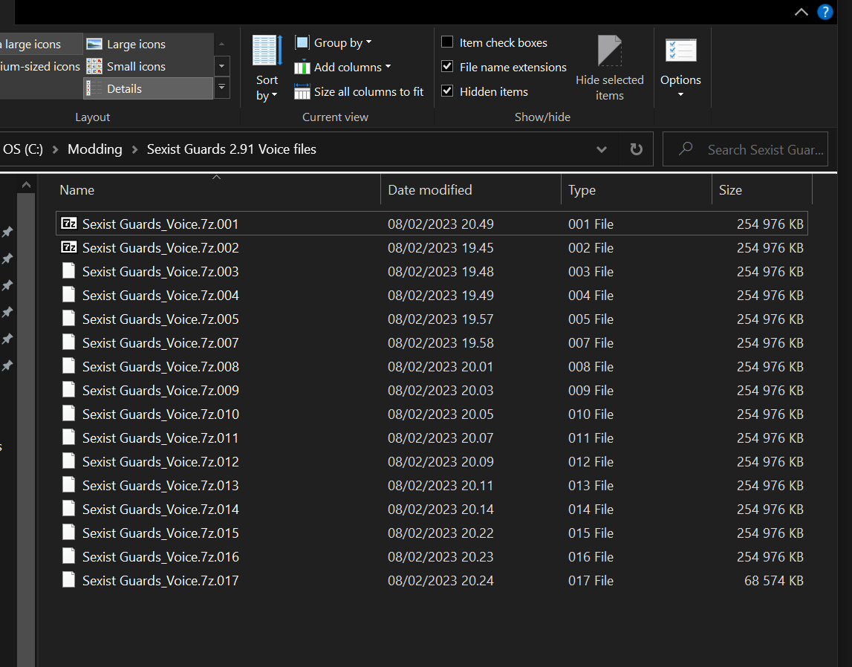The height and width of the screenshot is (667, 852).
Task: Open the Options dropdown arrow
Action: coord(680,94)
